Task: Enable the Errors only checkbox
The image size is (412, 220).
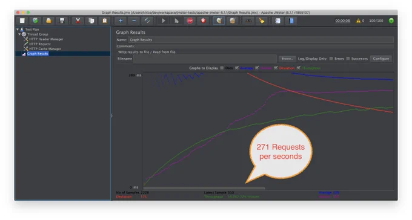Action: click(331, 59)
